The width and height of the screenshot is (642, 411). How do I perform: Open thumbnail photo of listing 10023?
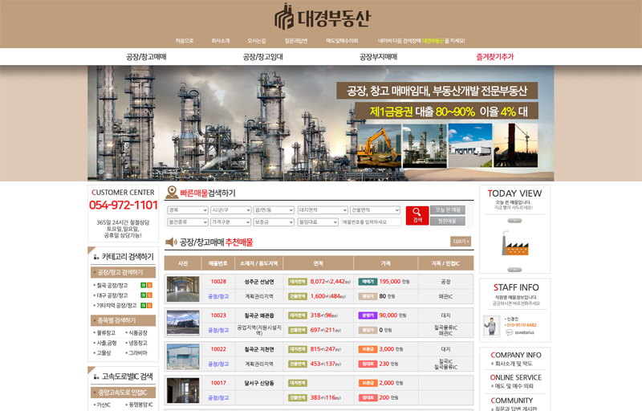point(183,323)
